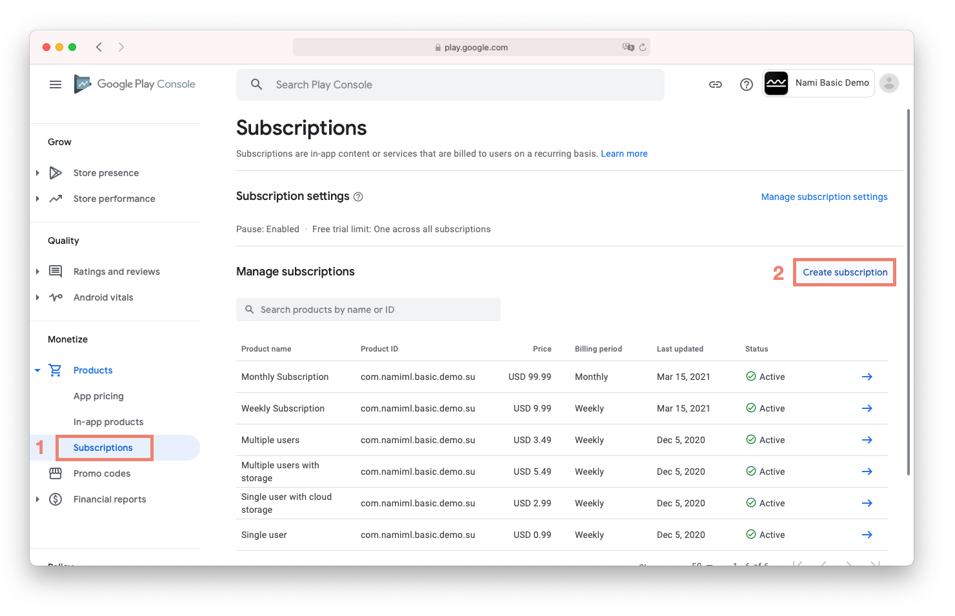Click the translate icon in address bar
The height and width of the screenshot is (616, 955).
coord(628,47)
